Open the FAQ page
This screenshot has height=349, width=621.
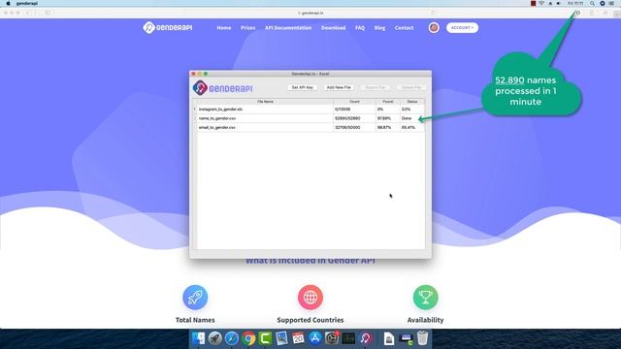(x=360, y=28)
